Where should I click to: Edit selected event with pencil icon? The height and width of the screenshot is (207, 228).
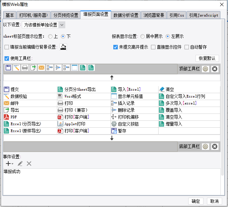click(20, 164)
